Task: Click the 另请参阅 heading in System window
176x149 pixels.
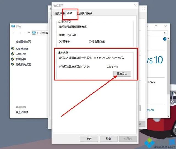Action: pos(21,107)
